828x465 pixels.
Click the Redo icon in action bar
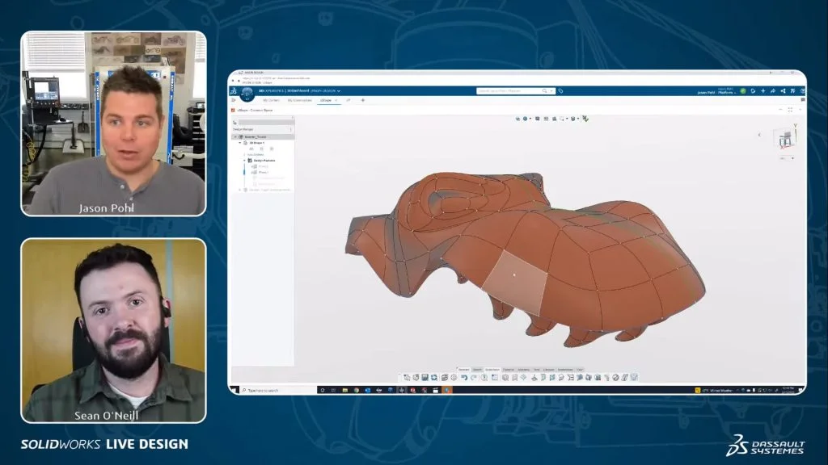(x=474, y=378)
